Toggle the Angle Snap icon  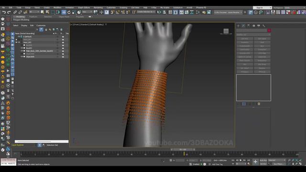click(118, 12)
